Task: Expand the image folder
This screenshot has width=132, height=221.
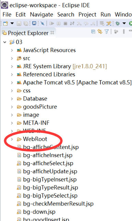Action: point(12,115)
